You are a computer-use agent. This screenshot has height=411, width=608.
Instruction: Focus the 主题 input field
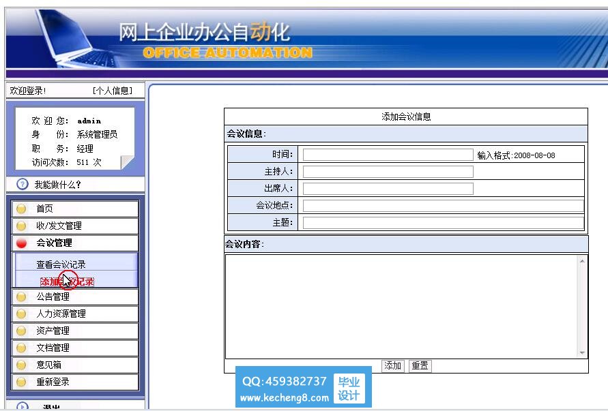pyautogui.click(x=443, y=223)
